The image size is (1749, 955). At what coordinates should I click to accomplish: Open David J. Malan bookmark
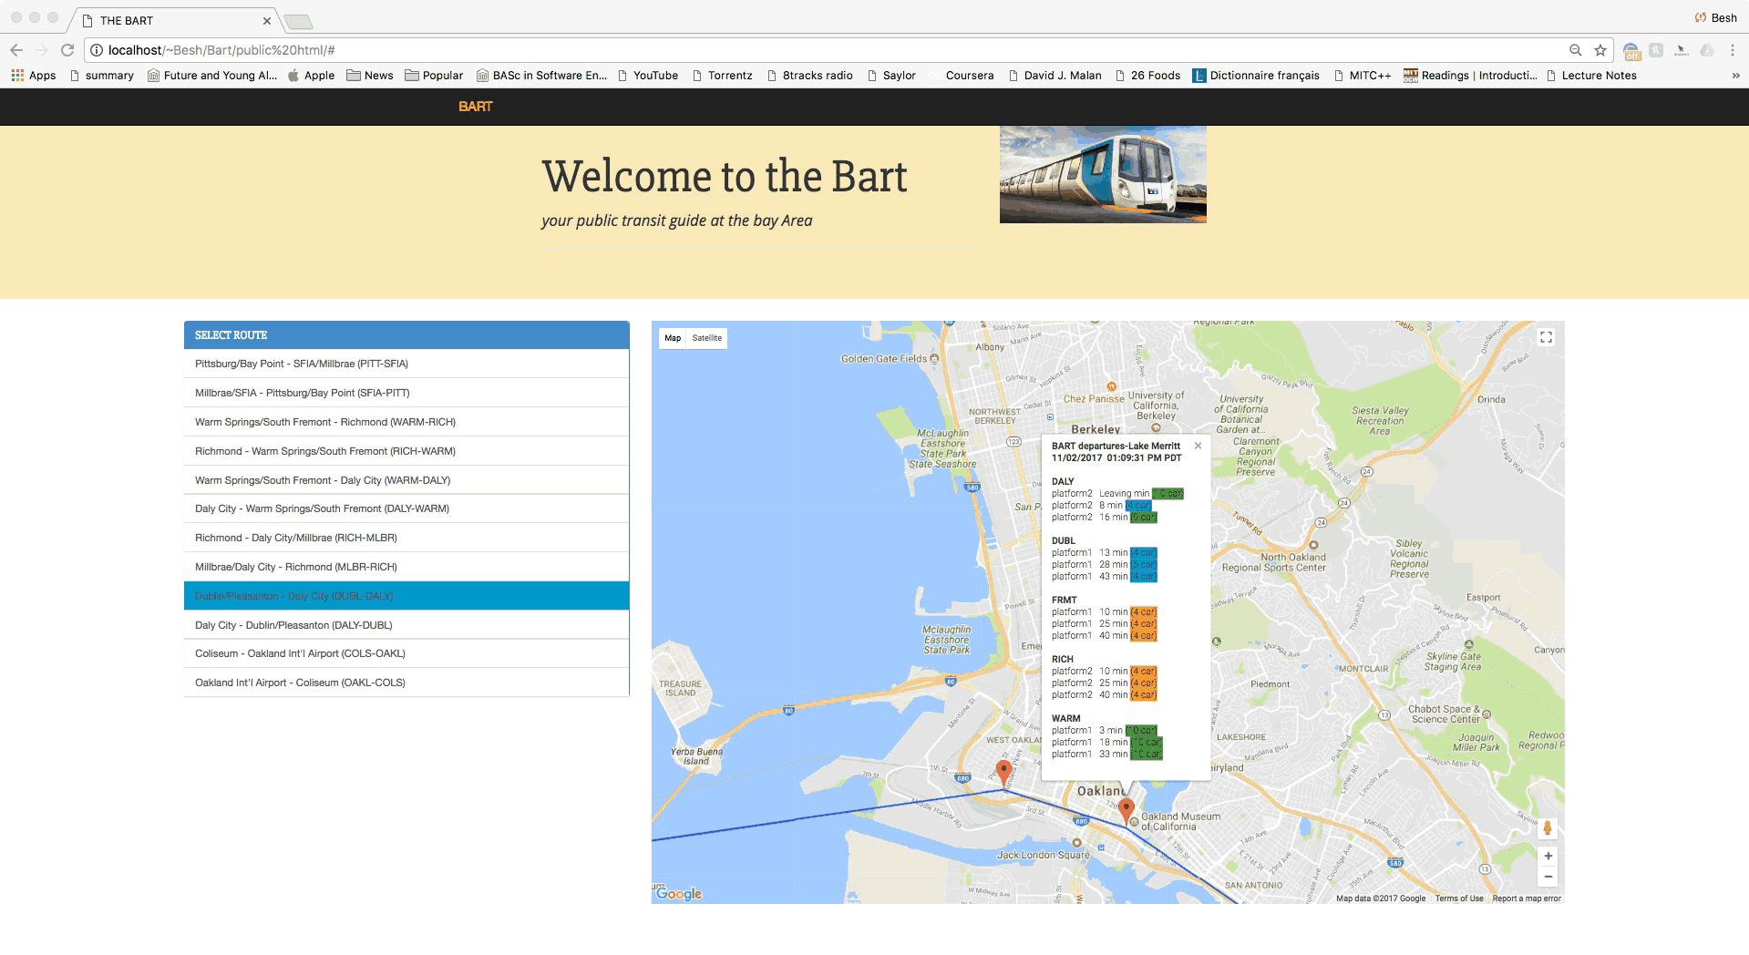pos(1055,76)
